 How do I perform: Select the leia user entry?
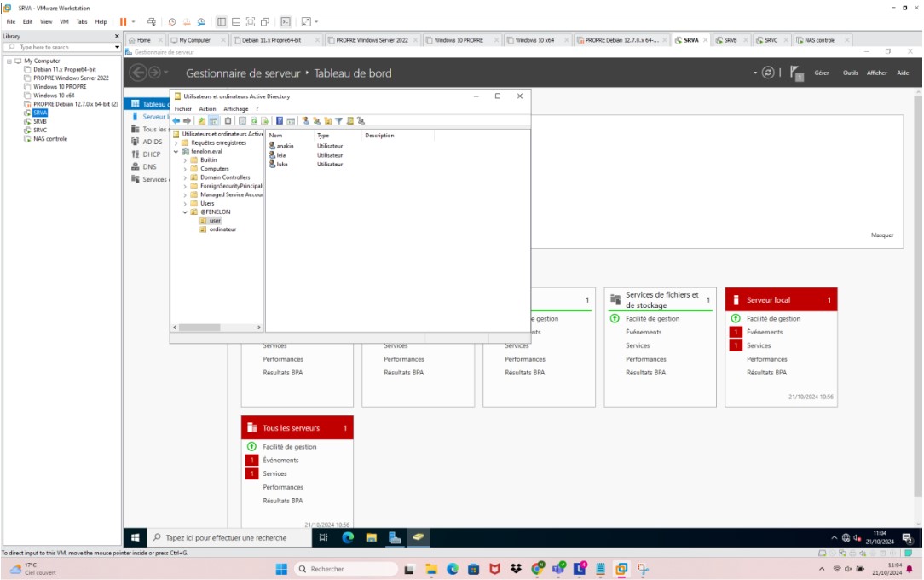[278, 155]
